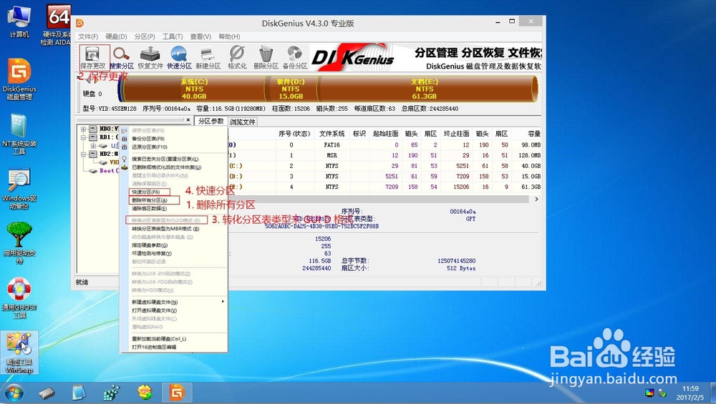Screen dimensions: 716x404
Task: Click the 保存更改 save changes toolbar icon
Action: click(x=92, y=58)
